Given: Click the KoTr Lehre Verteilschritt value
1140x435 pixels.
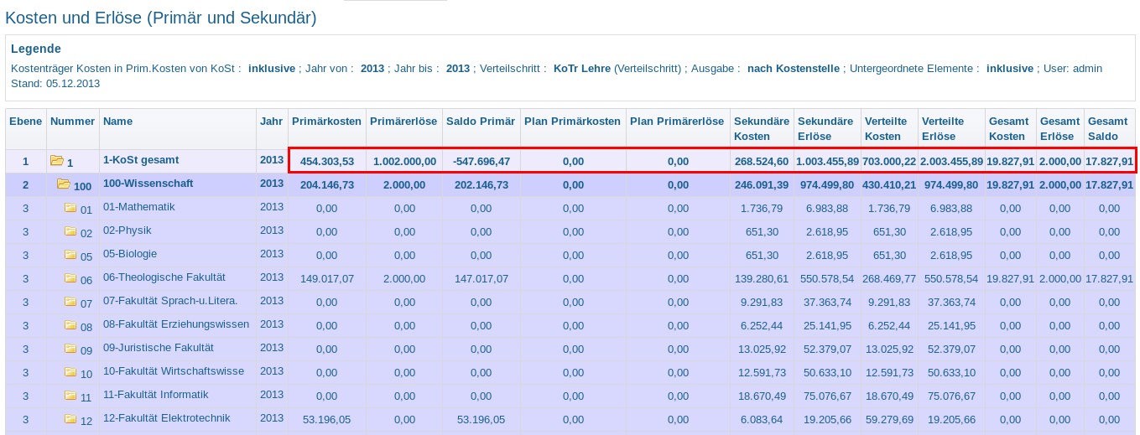Looking at the screenshot, I should click(582, 68).
